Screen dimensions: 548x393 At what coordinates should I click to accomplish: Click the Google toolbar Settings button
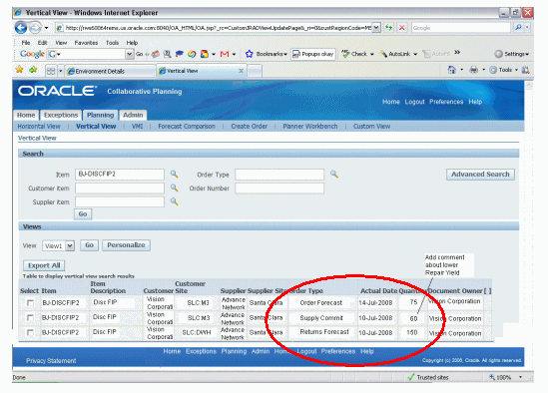512,54
